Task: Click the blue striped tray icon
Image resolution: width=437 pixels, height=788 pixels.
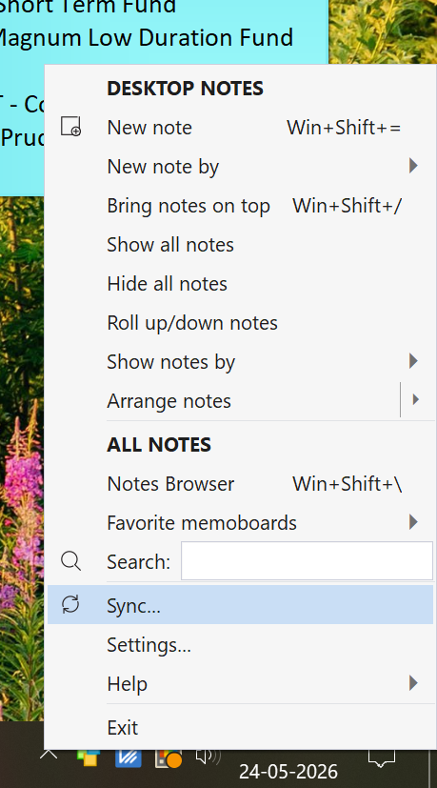Action: [129, 758]
